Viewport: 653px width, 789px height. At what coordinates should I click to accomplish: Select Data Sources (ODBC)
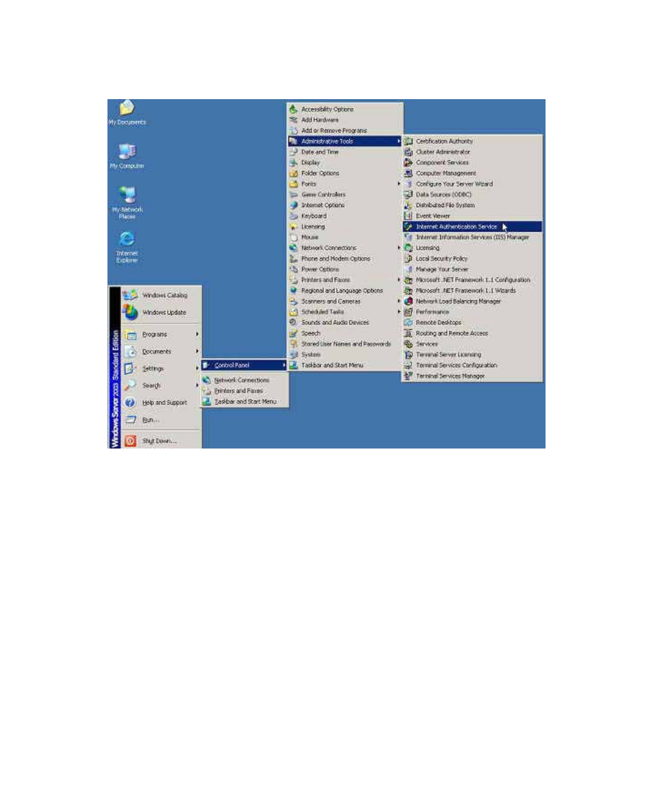point(472,194)
